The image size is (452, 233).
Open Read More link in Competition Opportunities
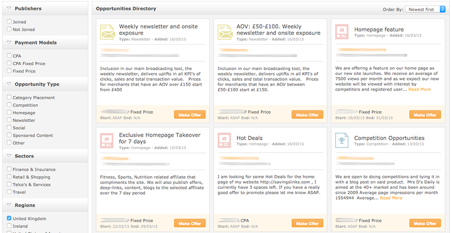tap(391, 198)
